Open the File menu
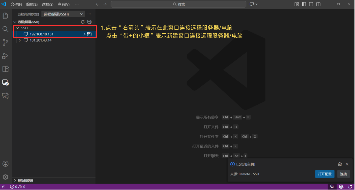The image size is (355, 190). (x=16, y=4)
